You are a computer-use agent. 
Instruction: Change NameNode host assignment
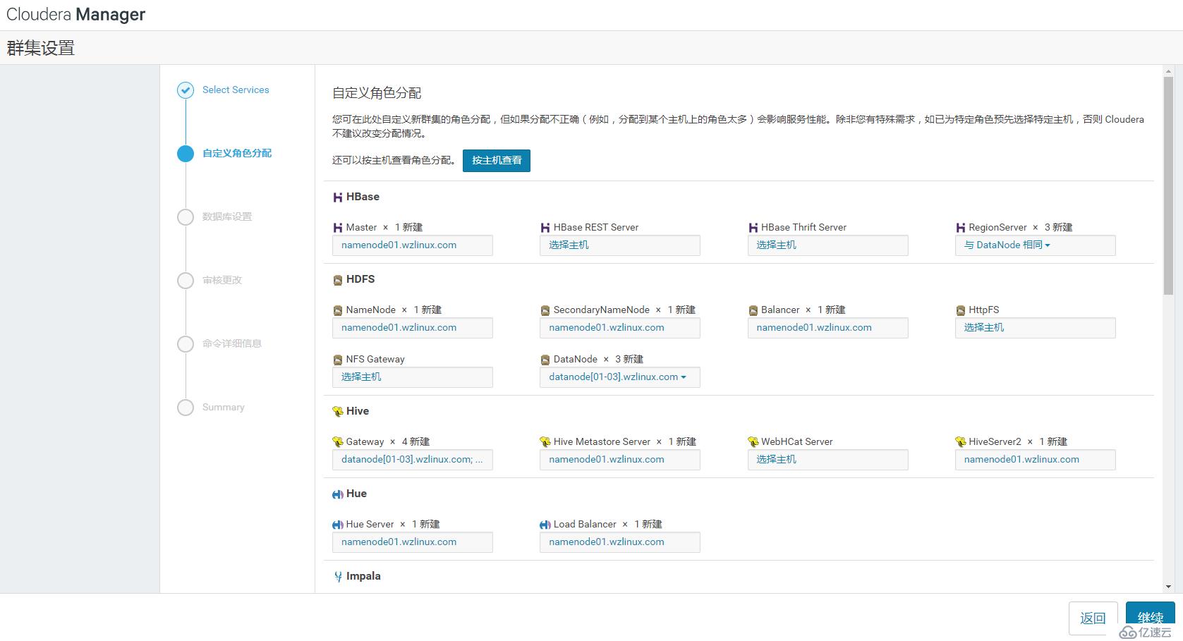412,328
